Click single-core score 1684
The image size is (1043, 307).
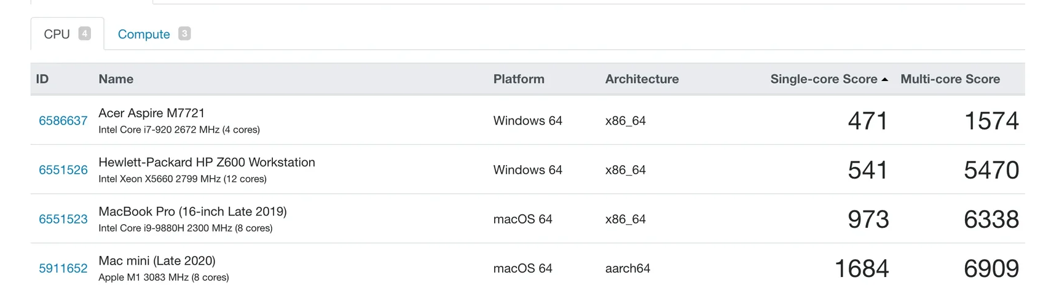pyautogui.click(x=862, y=268)
